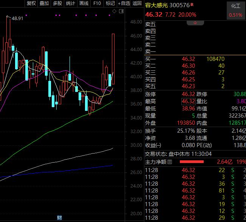The height and width of the screenshot is (222, 246).
Task: Select the 叠加 overlay toolbar item
Action: 44,3
